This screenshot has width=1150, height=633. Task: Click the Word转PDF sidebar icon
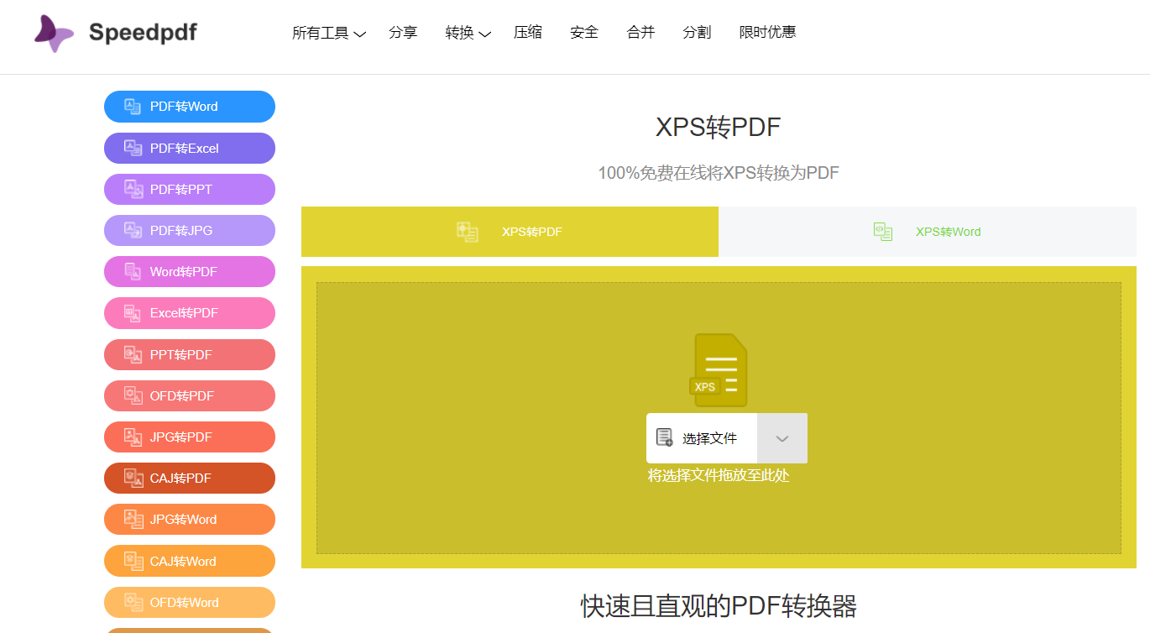point(133,271)
